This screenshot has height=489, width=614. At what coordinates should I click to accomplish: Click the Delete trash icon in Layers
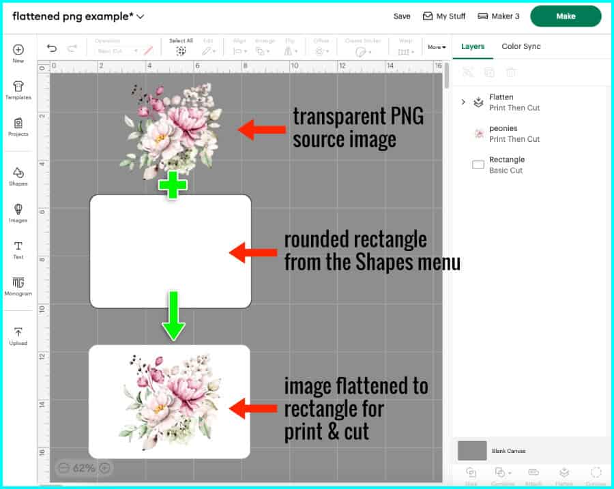(511, 72)
